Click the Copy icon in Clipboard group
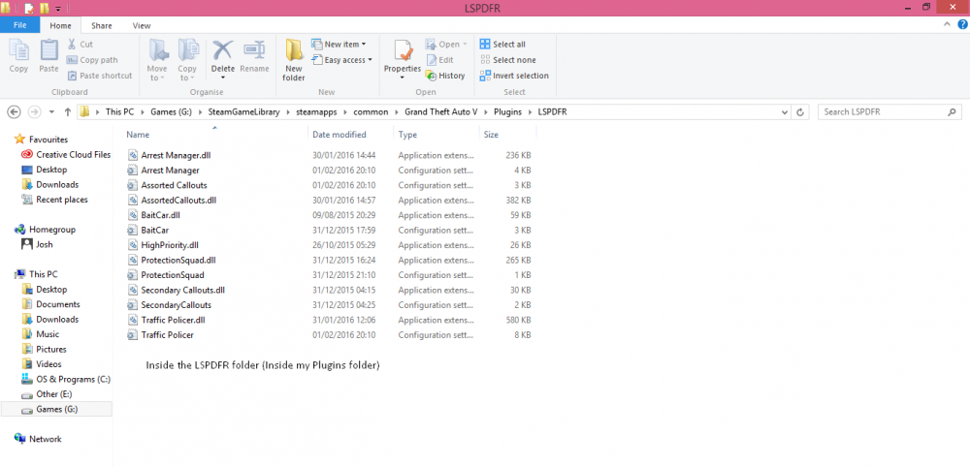 click(18, 50)
